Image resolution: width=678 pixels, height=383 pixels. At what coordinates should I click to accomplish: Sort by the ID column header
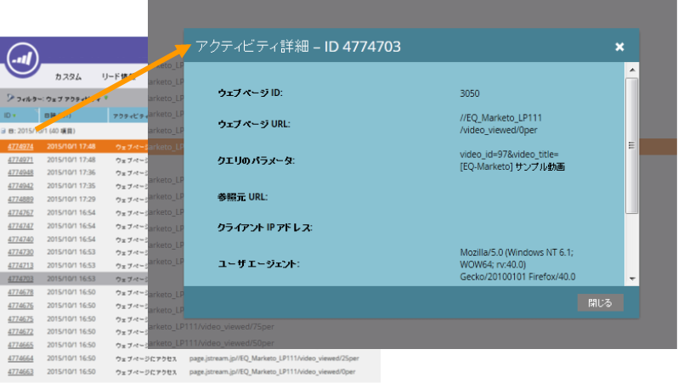click(x=8, y=115)
